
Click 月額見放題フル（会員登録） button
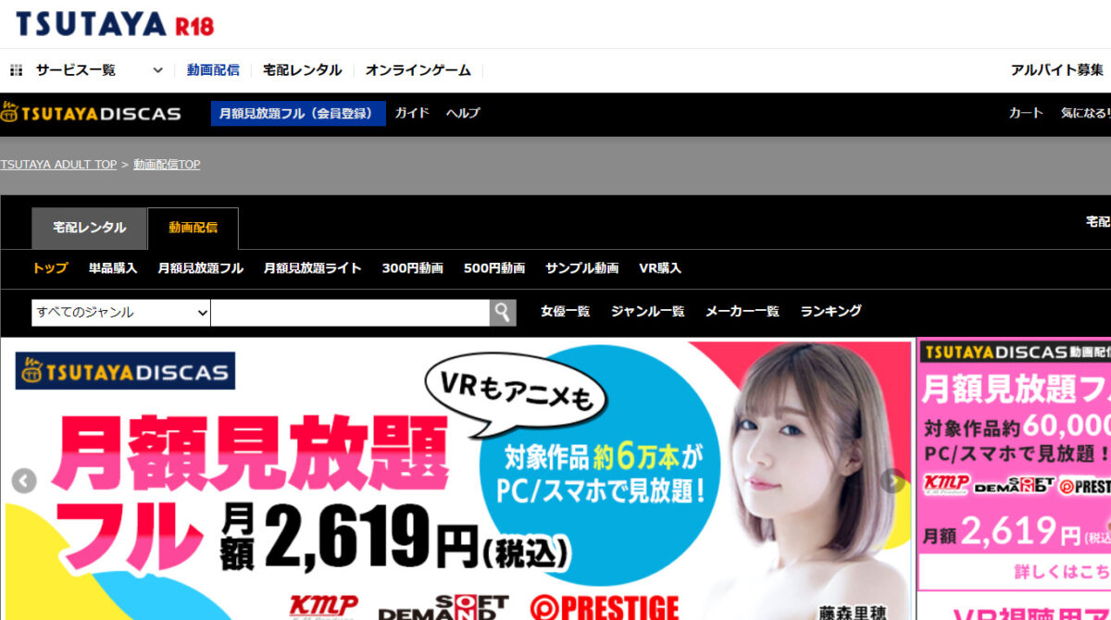tap(298, 114)
